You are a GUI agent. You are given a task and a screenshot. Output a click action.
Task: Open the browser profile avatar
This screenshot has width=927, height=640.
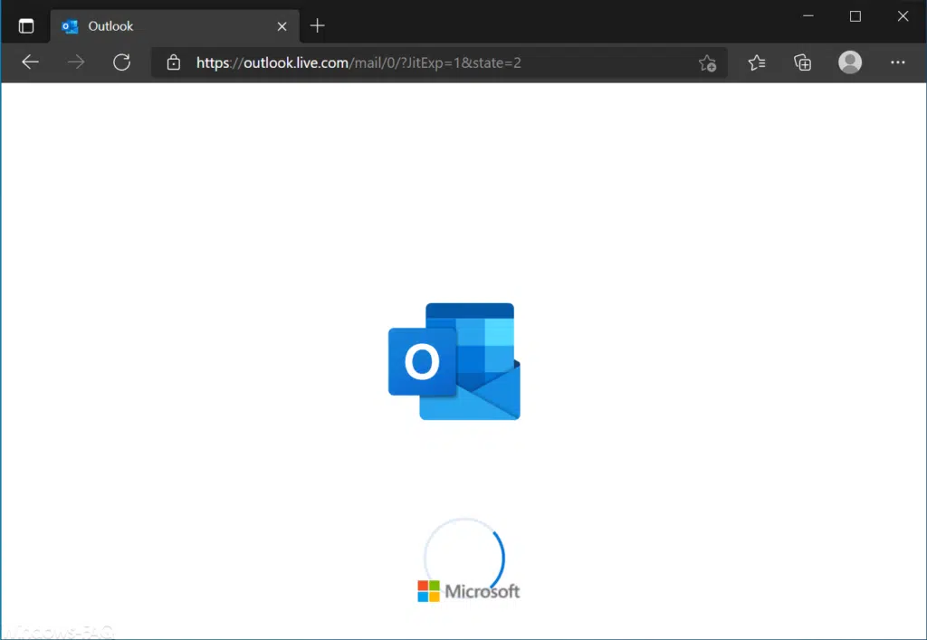point(849,62)
